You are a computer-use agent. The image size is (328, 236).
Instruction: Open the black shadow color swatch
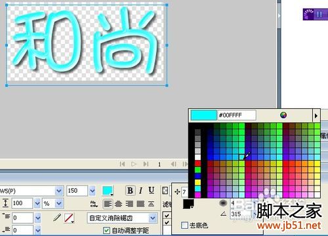pos(188,204)
